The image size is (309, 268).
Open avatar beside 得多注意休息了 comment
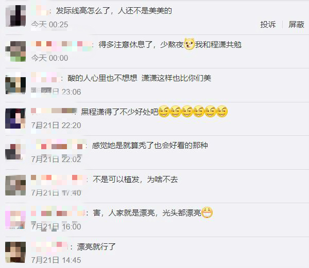pos(15,51)
